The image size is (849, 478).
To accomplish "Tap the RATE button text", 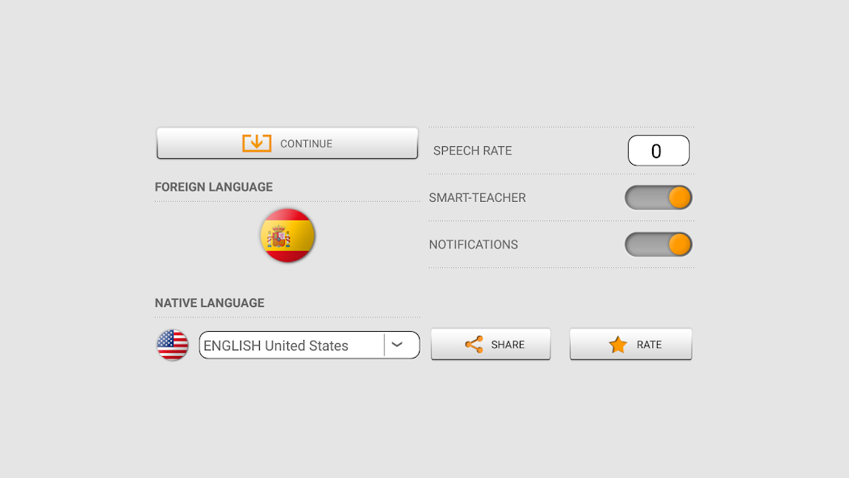I will coord(649,345).
